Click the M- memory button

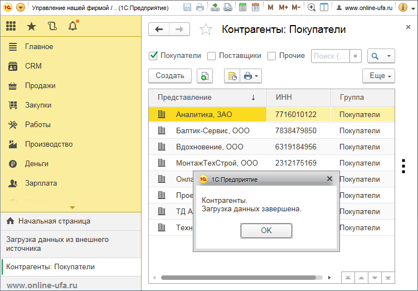pyautogui.click(x=296, y=7)
